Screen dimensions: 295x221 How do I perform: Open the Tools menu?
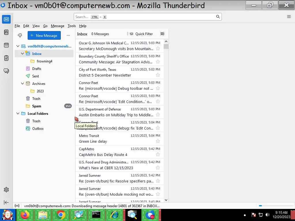pyautogui.click(x=72, y=26)
